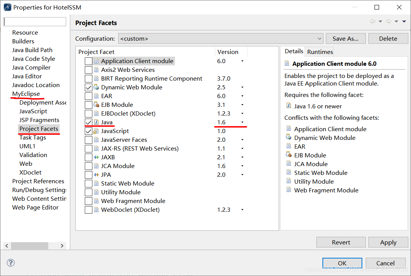Click the WebDoclet (XDoclet) facet icon

tap(97, 210)
